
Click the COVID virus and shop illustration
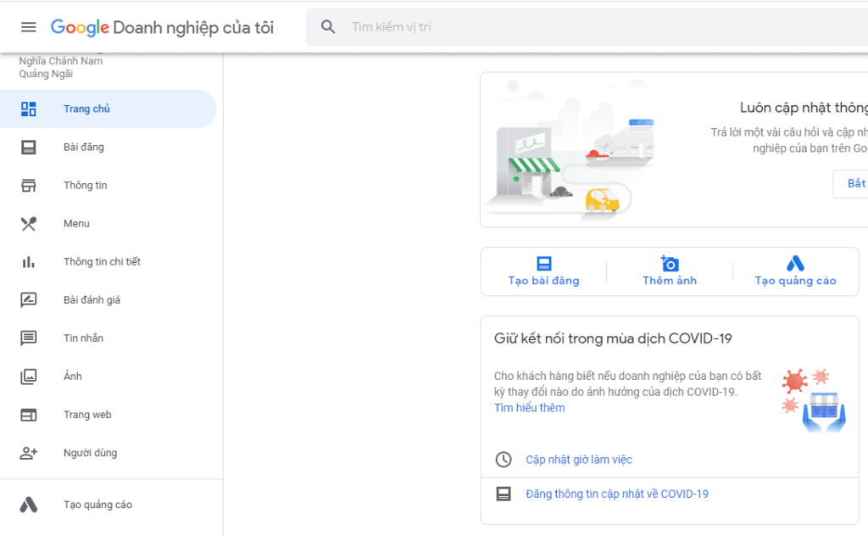pos(815,400)
